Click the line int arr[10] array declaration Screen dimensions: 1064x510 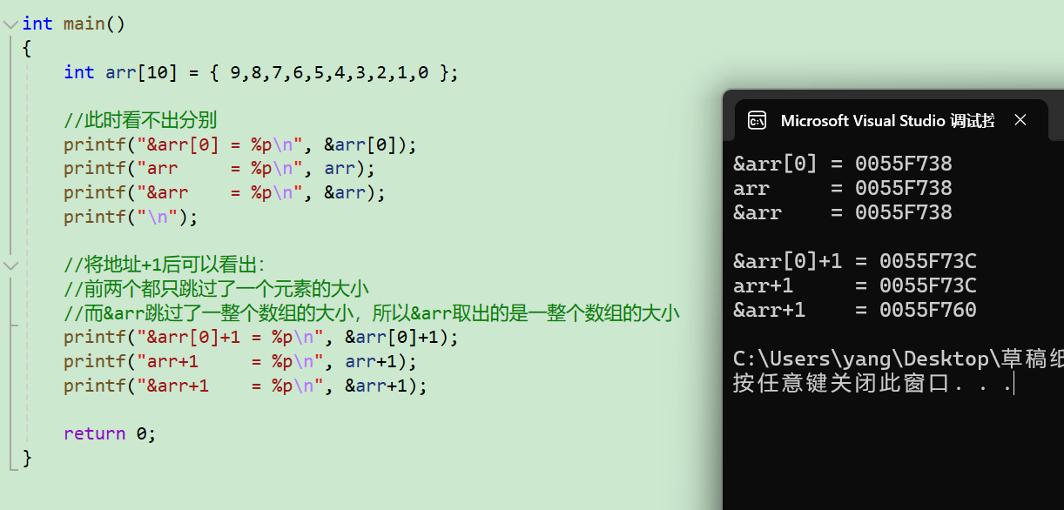pyautogui.click(x=261, y=72)
